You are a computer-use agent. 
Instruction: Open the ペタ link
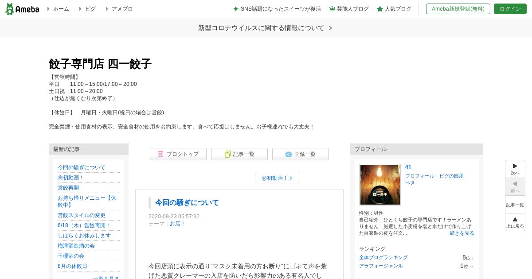click(x=410, y=182)
